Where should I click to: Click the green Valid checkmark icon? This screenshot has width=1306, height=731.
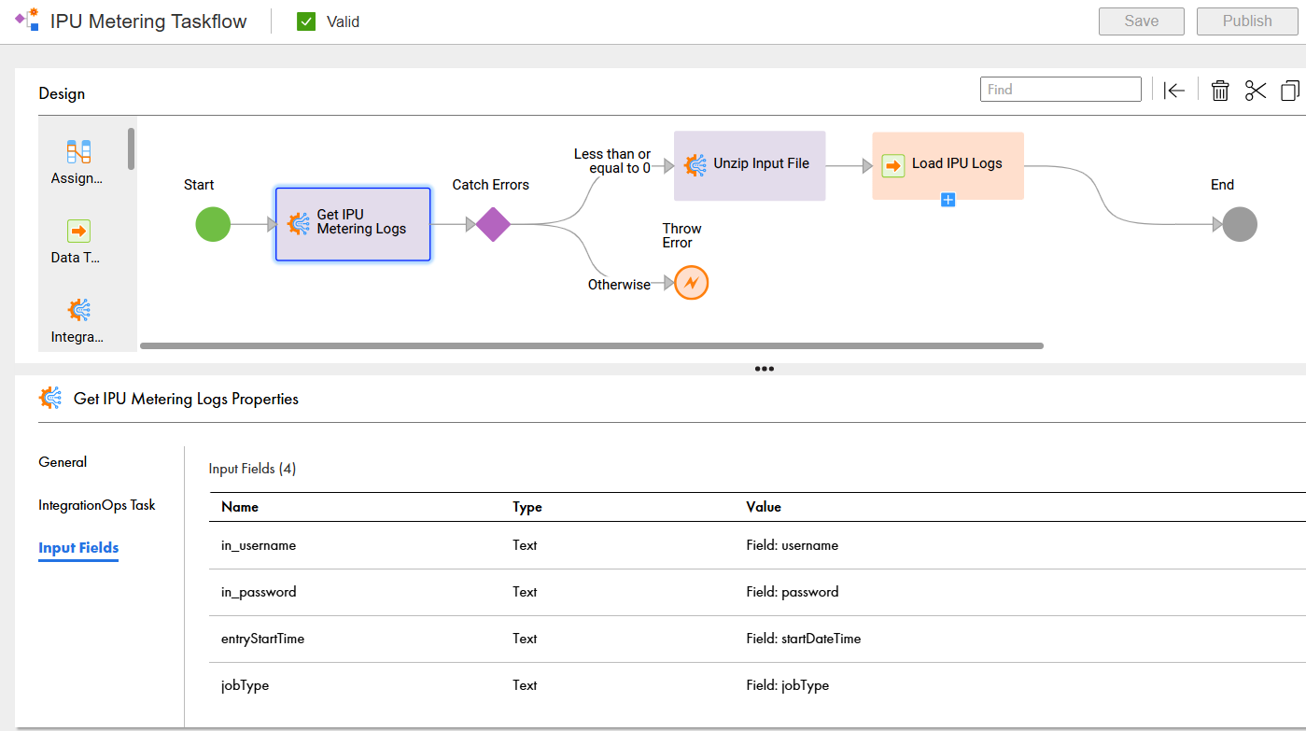click(306, 21)
